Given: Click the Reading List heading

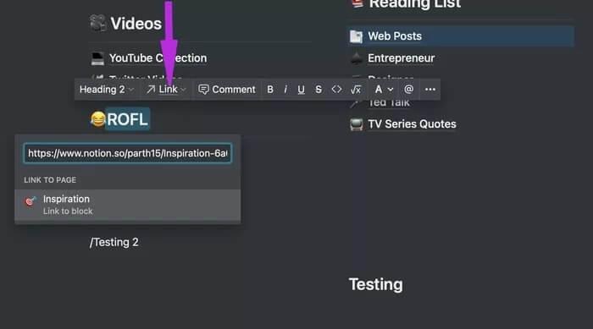Looking at the screenshot, I should 414,3.
